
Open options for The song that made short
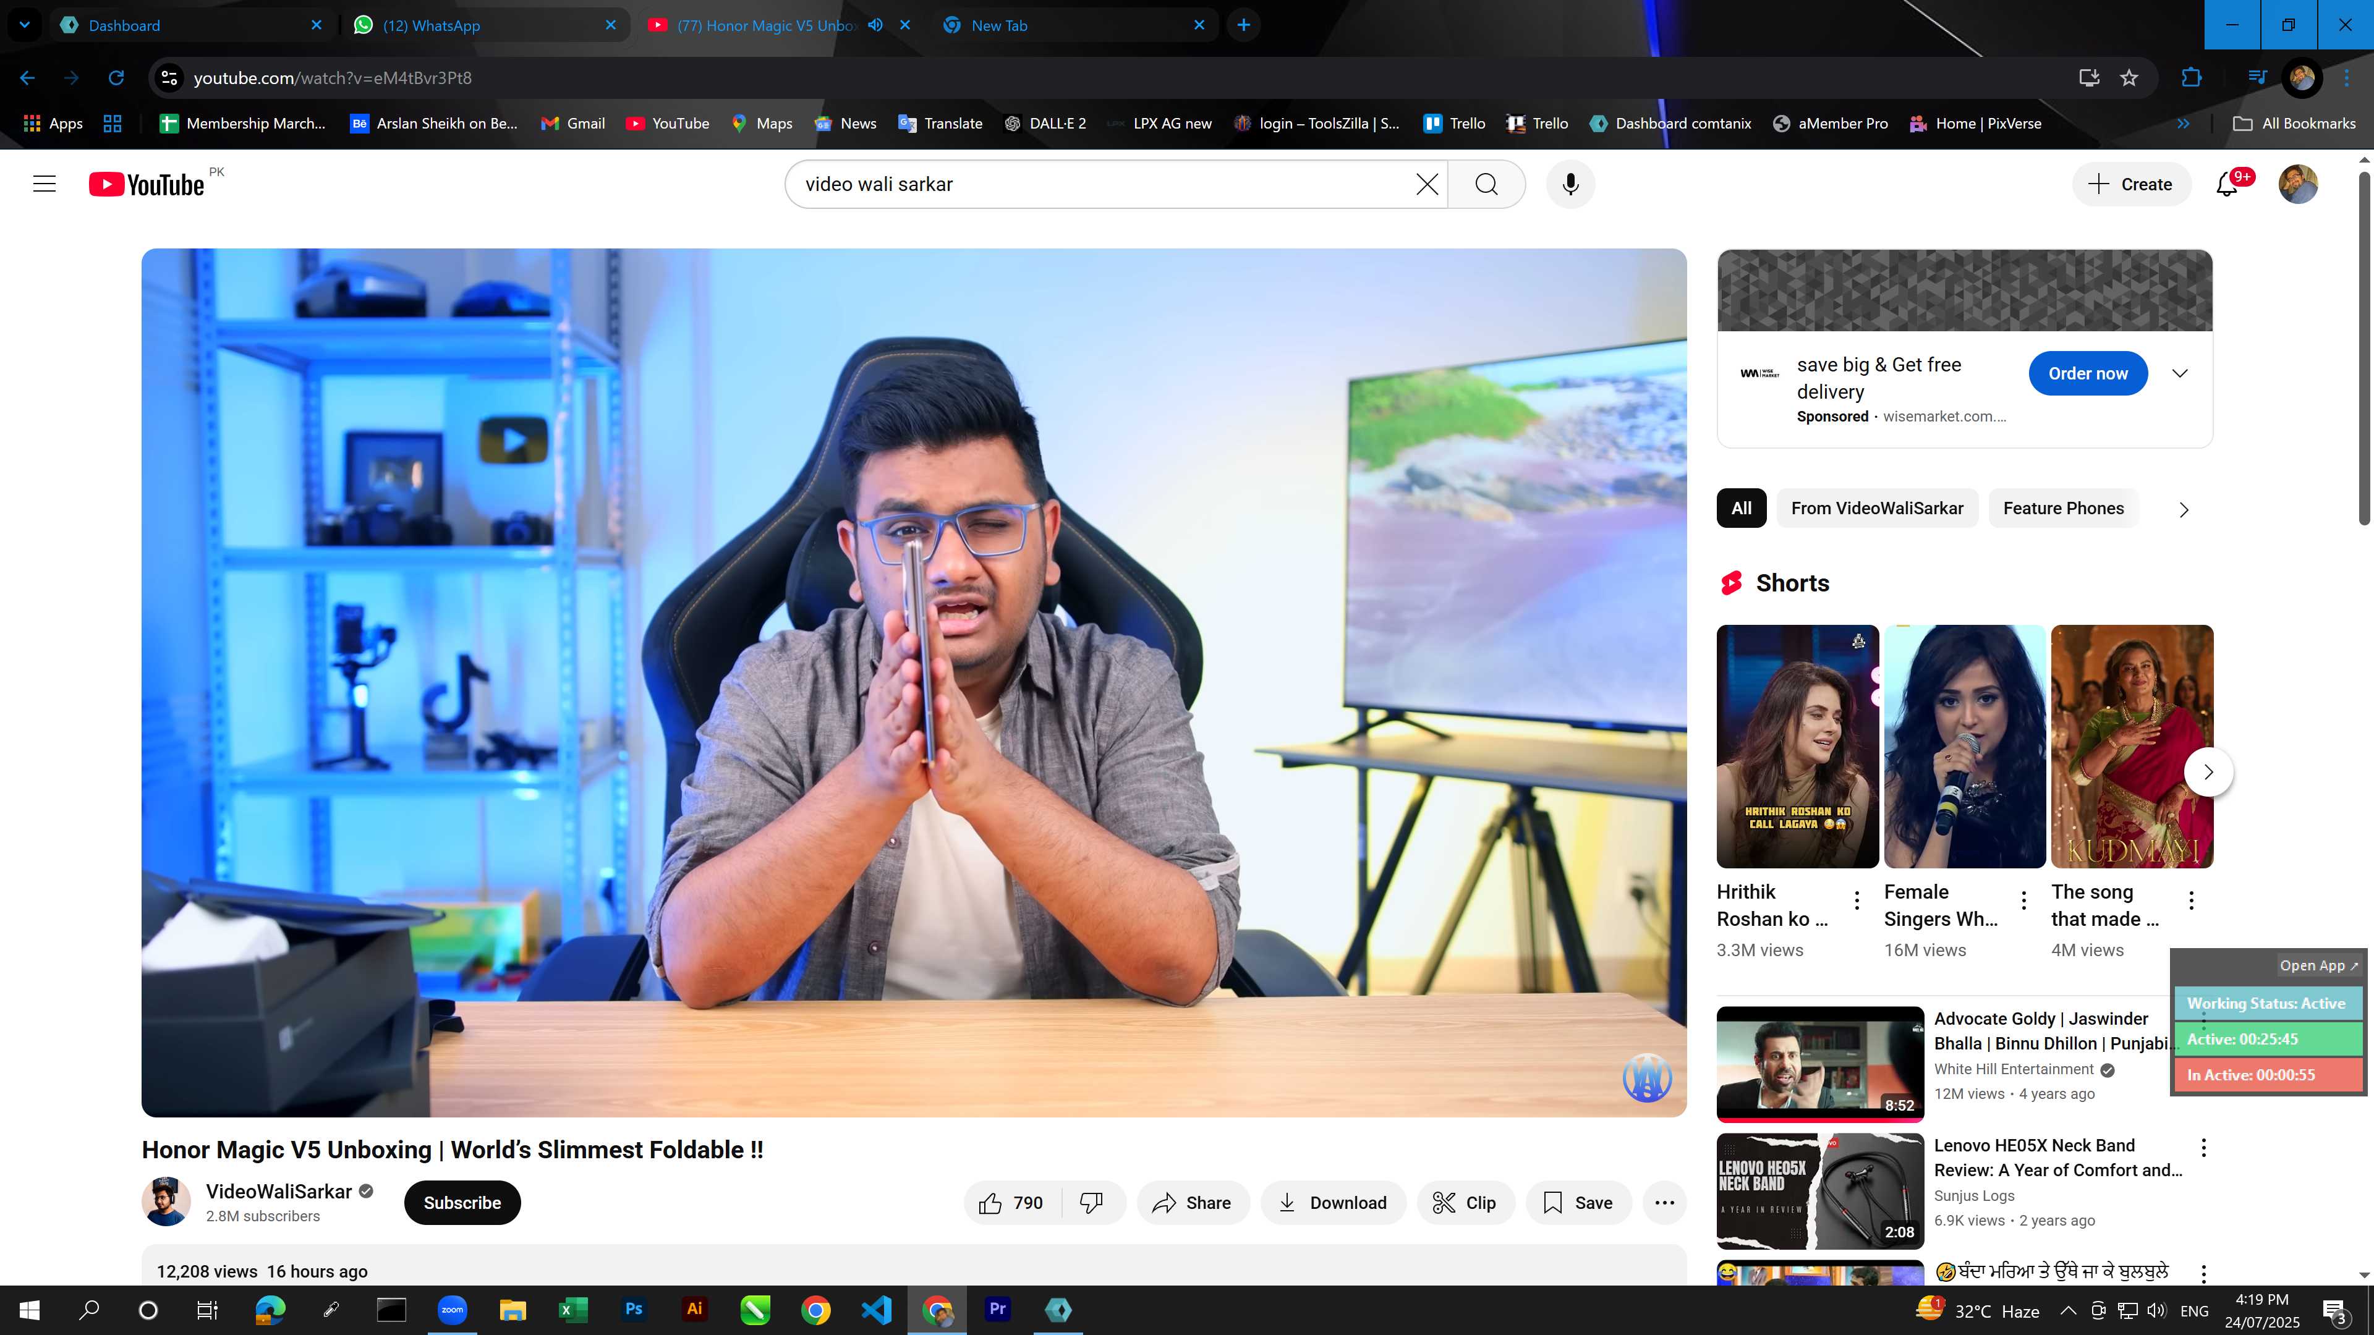pyautogui.click(x=2192, y=900)
